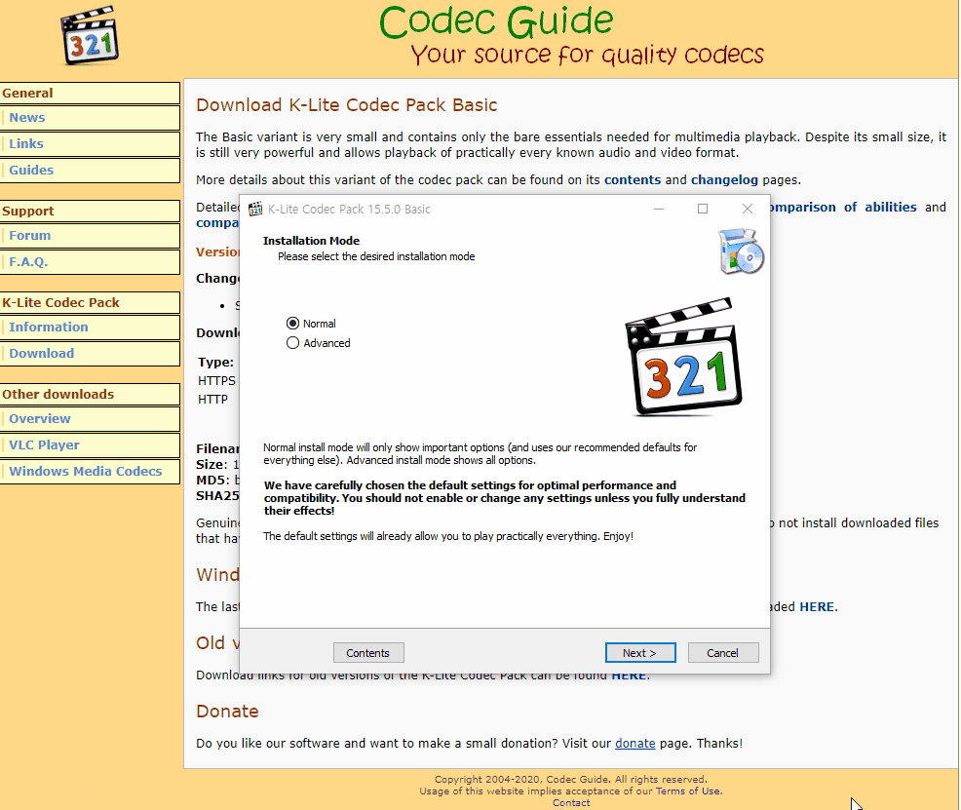The width and height of the screenshot is (961, 810).
Task: Click the Donate section heading
Action: (227, 712)
